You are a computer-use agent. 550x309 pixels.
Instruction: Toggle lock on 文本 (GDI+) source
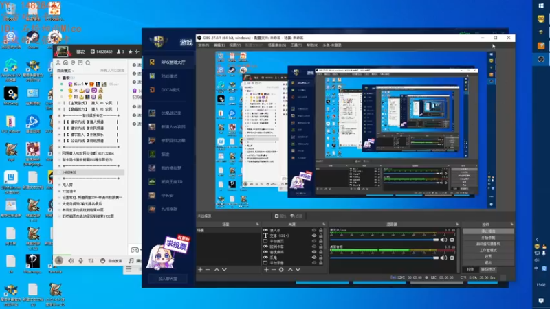[x=320, y=236]
